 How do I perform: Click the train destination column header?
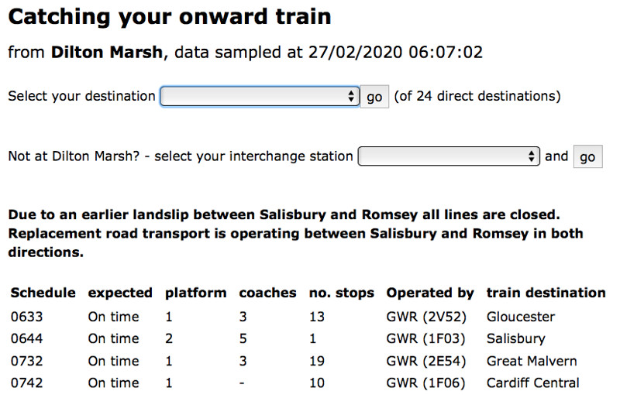(x=546, y=293)
